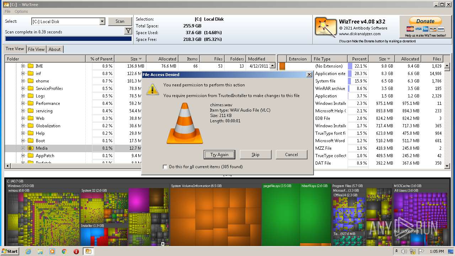The height and width of the screenshot is (256, 455).
Task: Click the Media folder gear icon
Action: 30,148
